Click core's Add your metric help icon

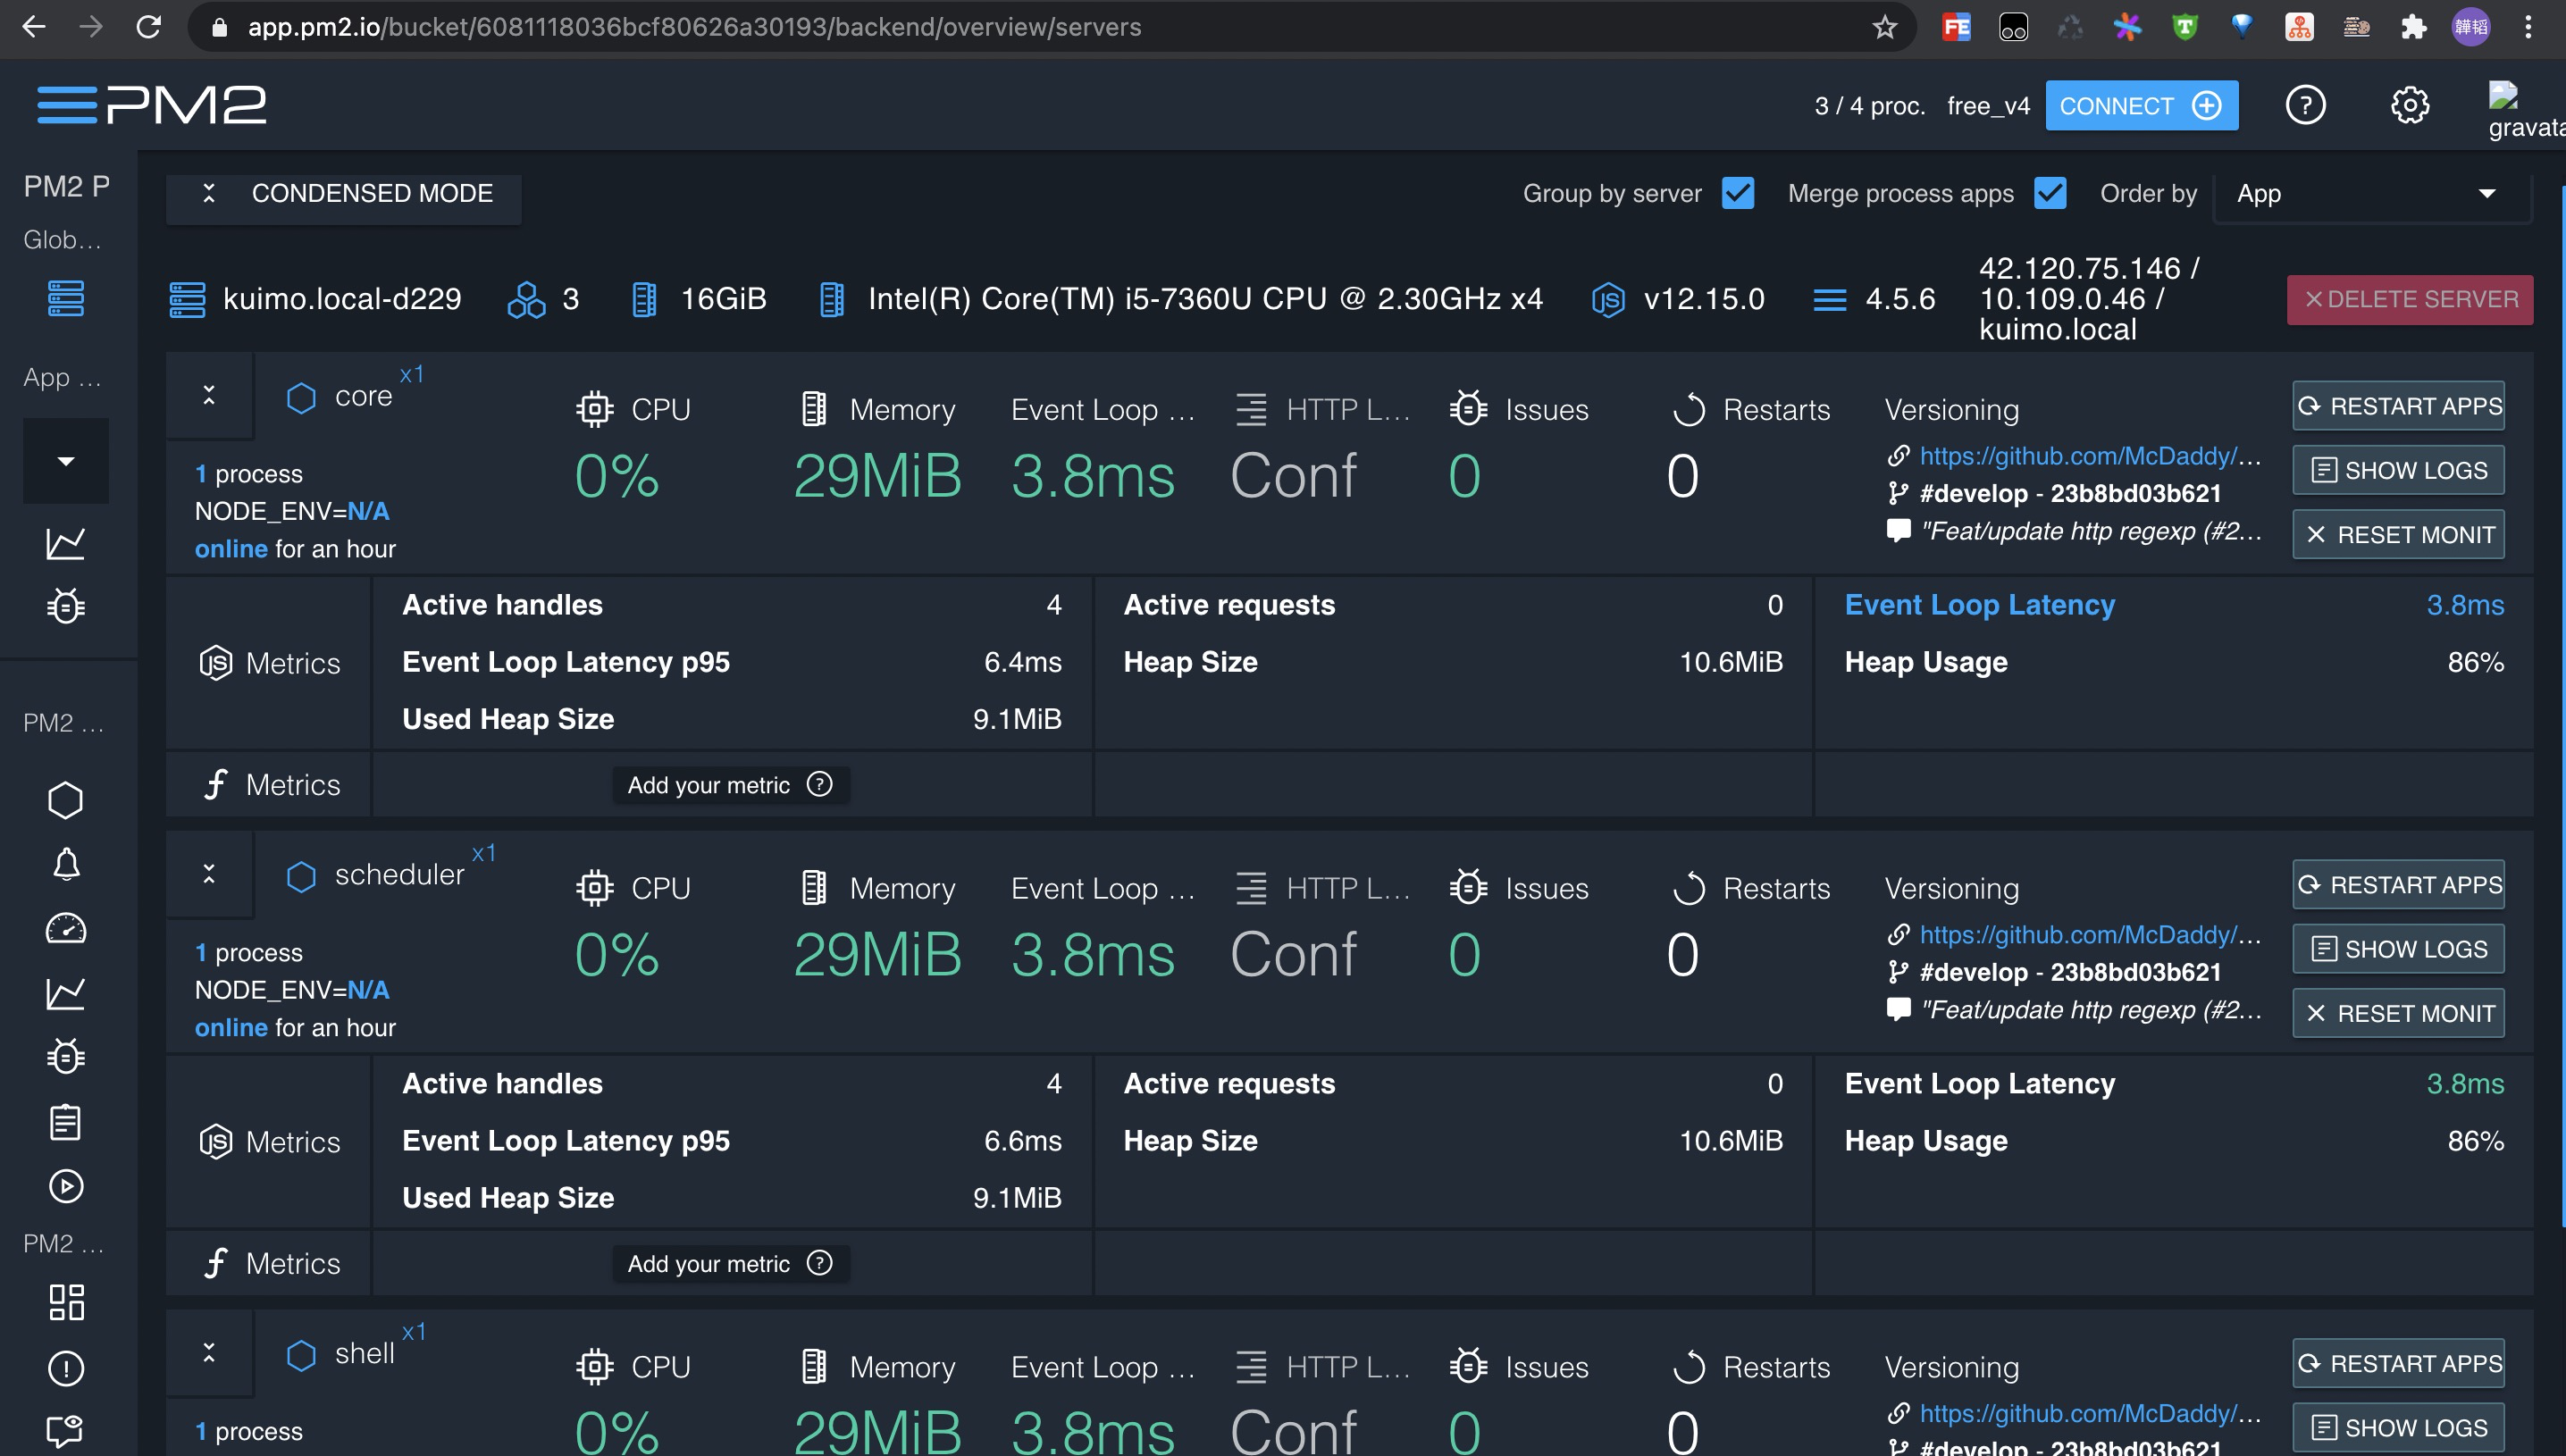[819, 784]
